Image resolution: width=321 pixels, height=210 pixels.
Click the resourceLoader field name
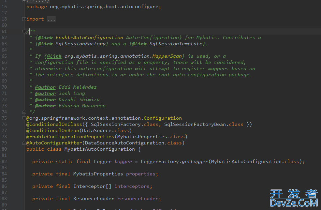tap(138, 199)
